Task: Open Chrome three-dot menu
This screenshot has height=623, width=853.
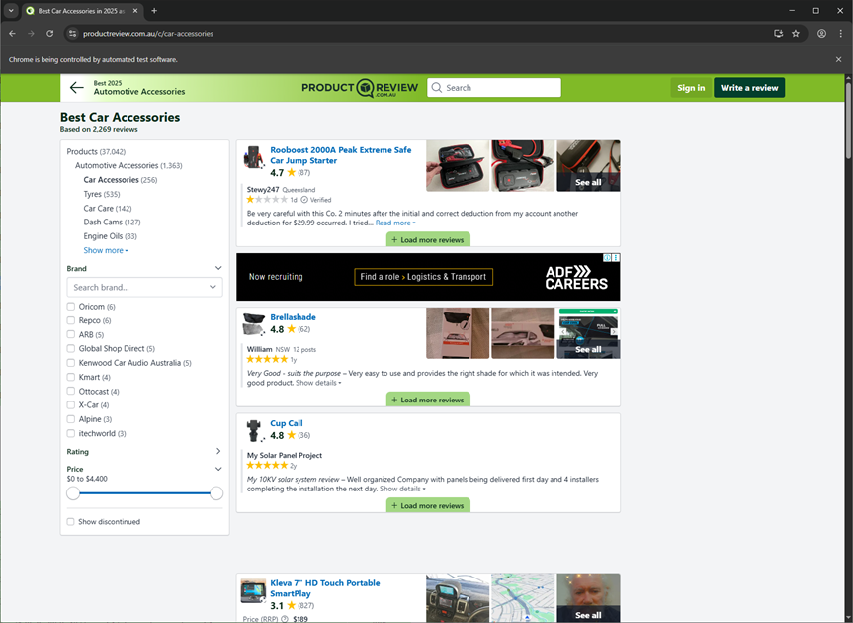Action: pos(841,33)
